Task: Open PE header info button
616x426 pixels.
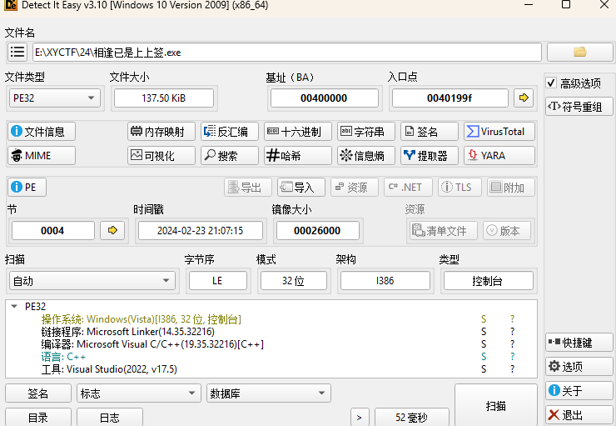Action: 27,187
